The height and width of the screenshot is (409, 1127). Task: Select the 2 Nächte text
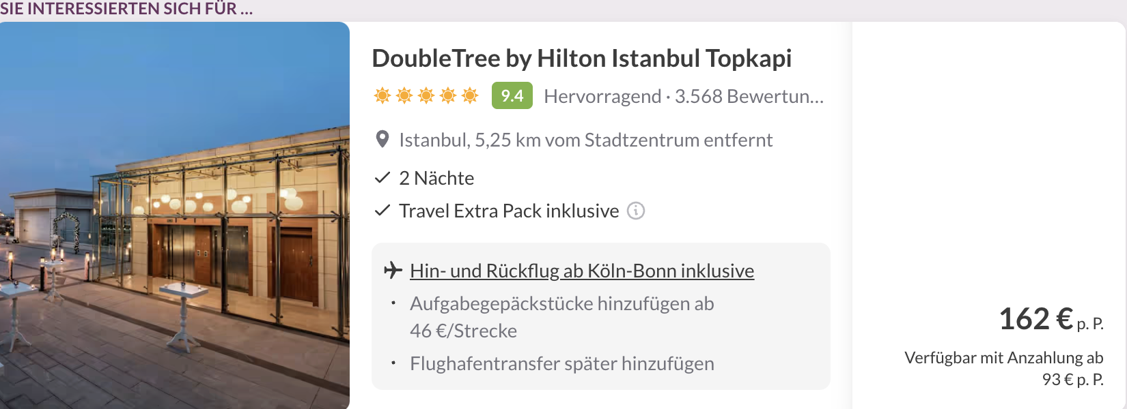(436, 179)
